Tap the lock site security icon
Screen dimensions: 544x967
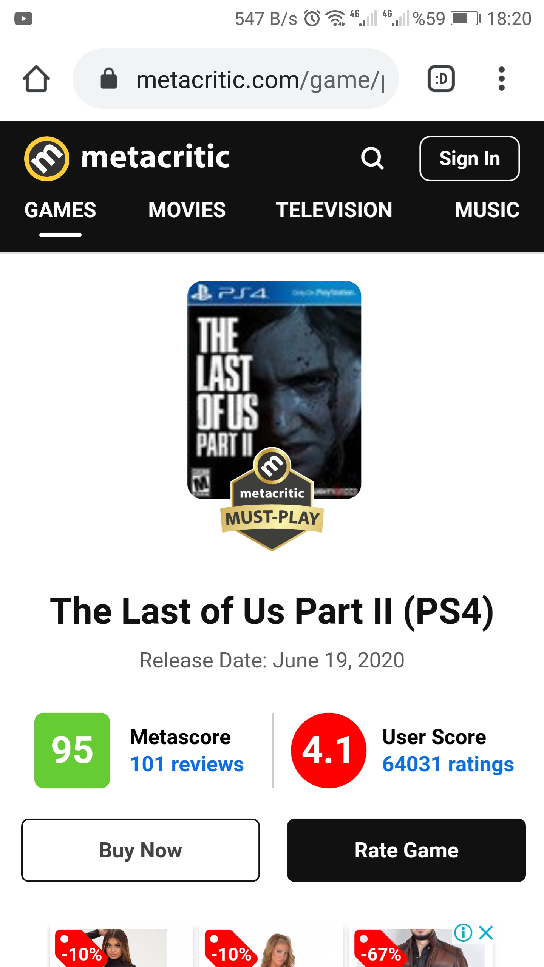coord(109,79)
